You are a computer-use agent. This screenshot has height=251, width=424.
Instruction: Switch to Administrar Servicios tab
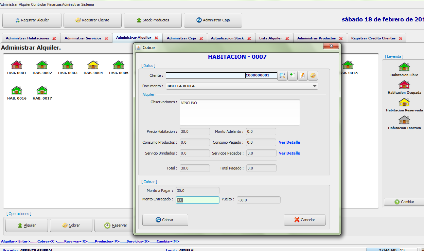point(83,38)
